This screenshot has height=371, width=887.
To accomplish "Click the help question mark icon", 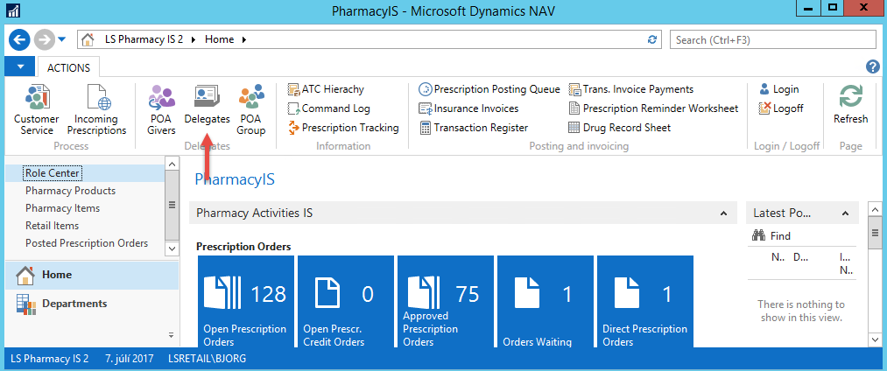I will pos(872,66).
